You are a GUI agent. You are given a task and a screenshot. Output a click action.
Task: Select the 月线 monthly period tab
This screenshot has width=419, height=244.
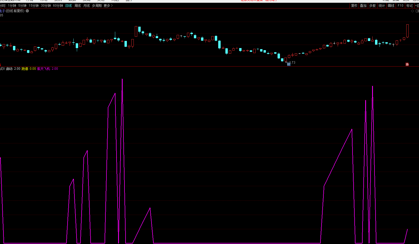[x=87, y=6]
